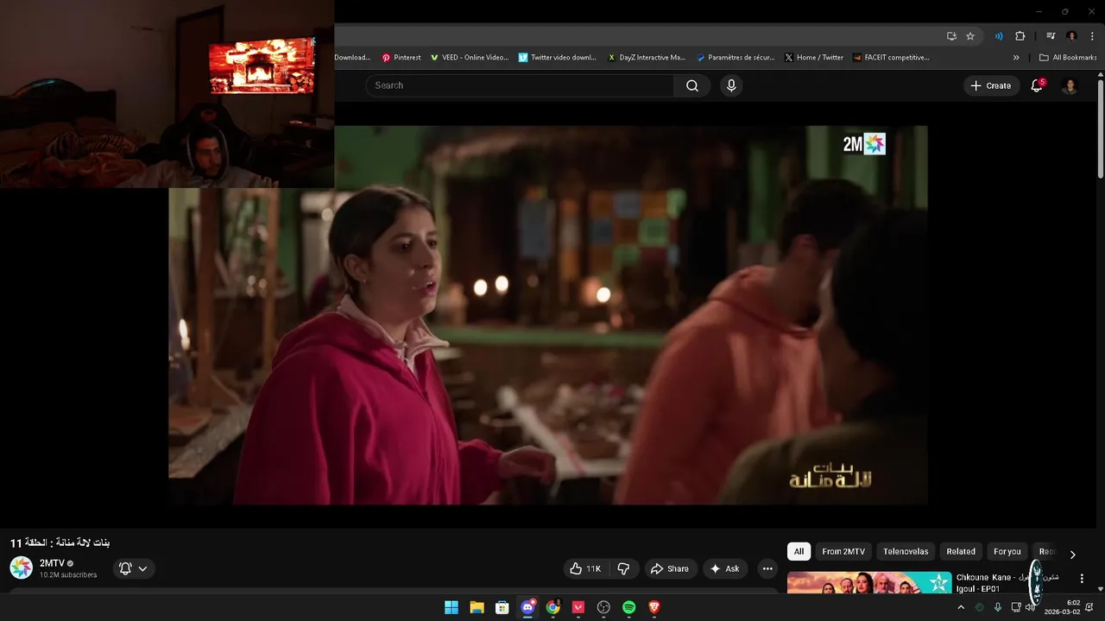Open Paramètres de sécurité bookmark
This screenshot has width=1105, height=621.
[x=736, y=58]
